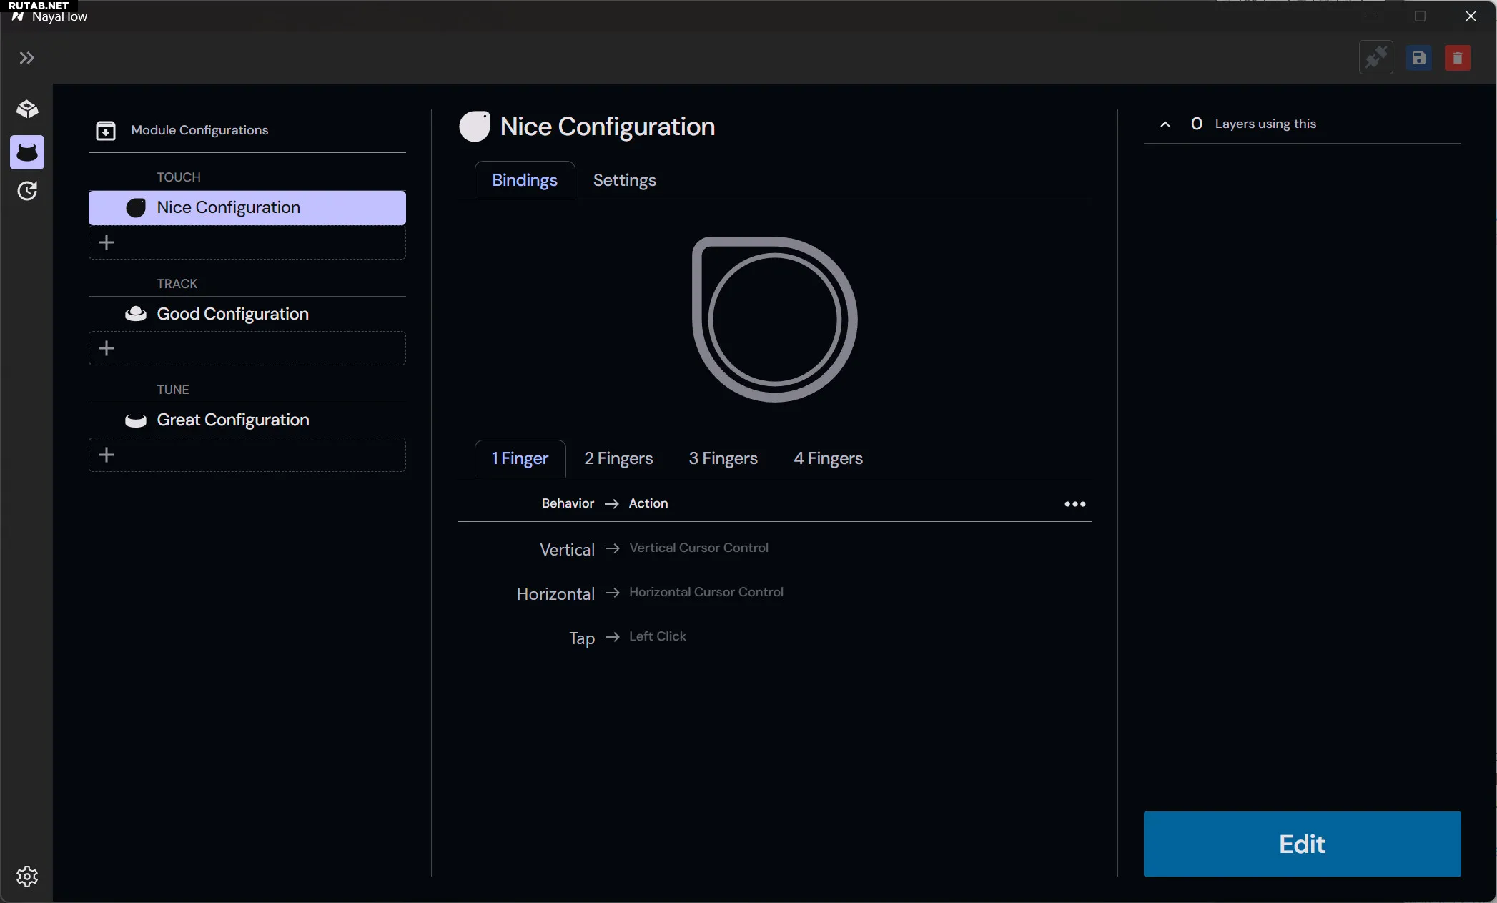Open settings gear at bottom left
1497x903 pixels.
(x=27, y=876)
